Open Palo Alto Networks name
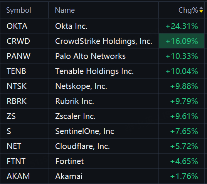 (91, 56)
